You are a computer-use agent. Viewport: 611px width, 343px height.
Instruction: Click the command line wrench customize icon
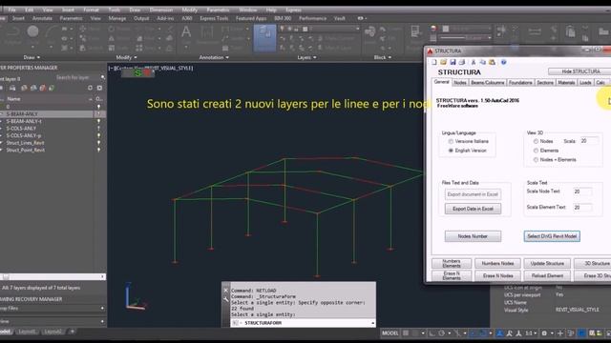click(226, 298)
